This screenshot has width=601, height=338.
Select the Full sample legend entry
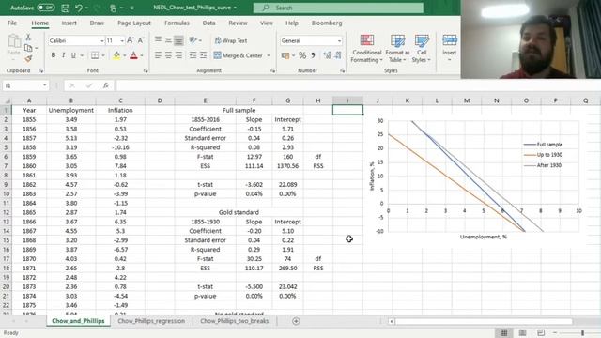[543, 145]
